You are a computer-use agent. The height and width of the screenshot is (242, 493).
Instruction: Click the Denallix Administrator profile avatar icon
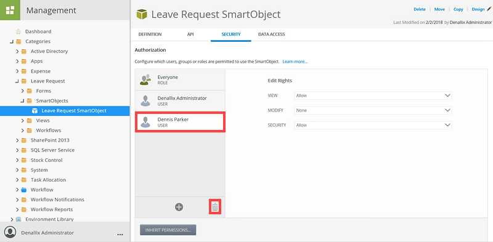pyautogui.click(x=10, y=232)
